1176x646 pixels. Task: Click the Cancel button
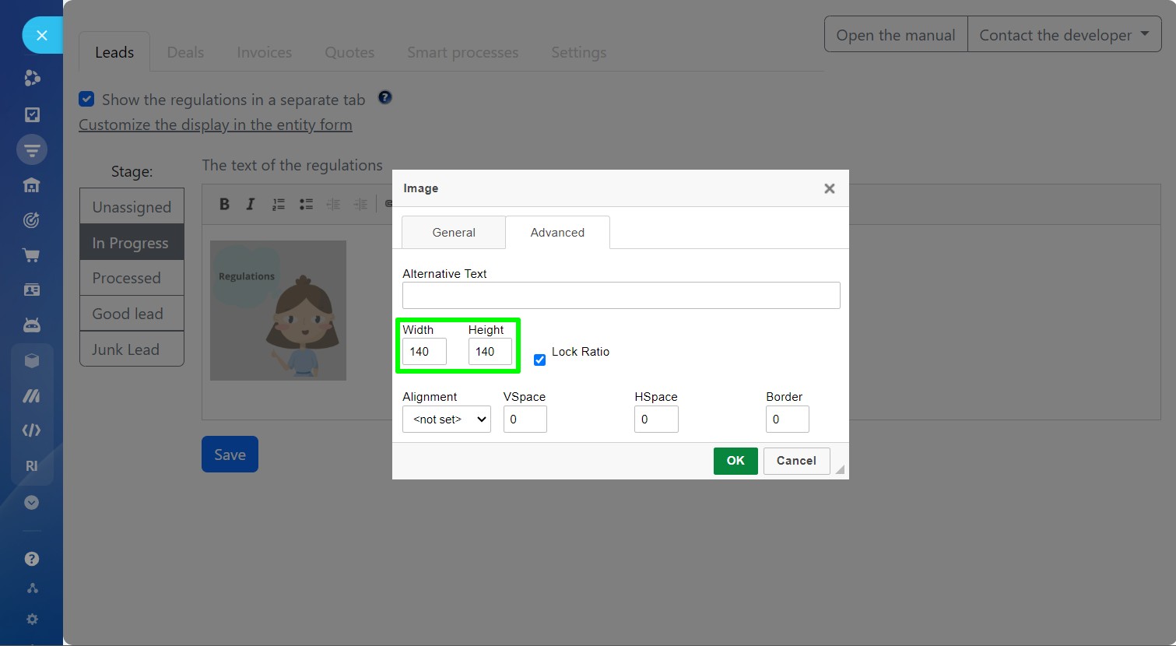pos(796,461)
